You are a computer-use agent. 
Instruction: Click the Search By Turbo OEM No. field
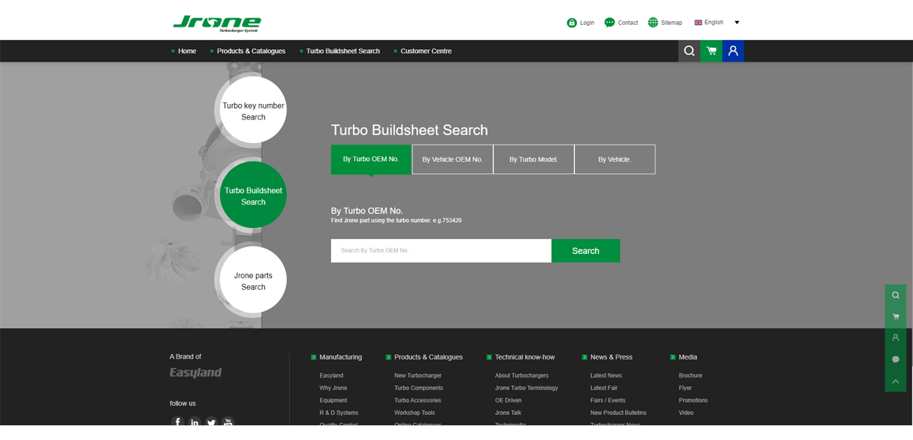(x=441, y=251)
